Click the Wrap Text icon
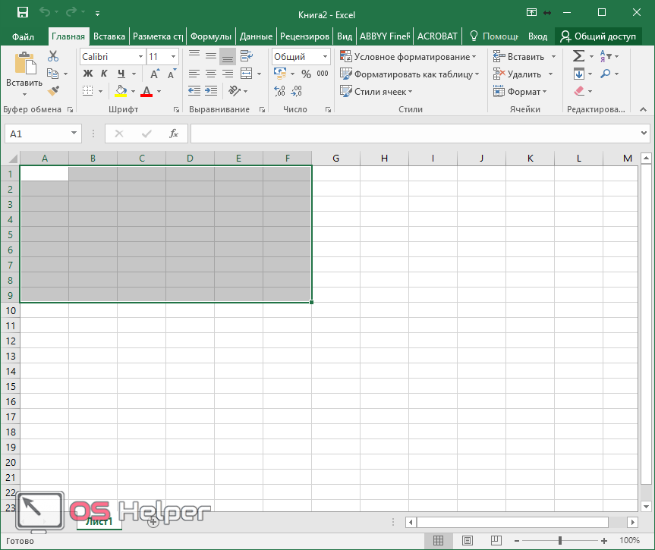 246,56
